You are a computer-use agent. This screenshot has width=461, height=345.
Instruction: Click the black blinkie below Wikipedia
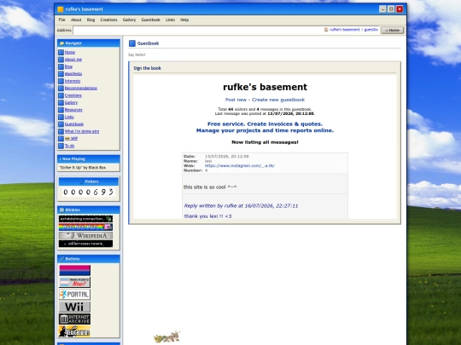85,244
